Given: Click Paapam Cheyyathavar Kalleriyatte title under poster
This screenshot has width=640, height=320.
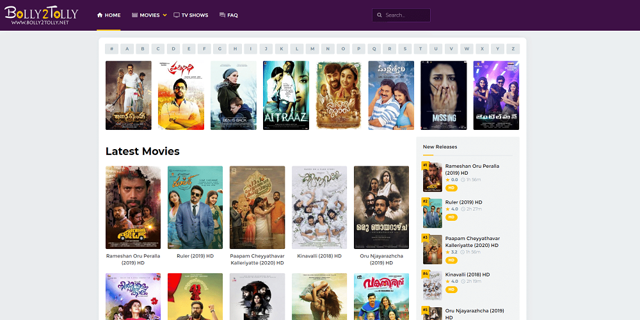Looking at the screenshot, I should tap(257, 259).
